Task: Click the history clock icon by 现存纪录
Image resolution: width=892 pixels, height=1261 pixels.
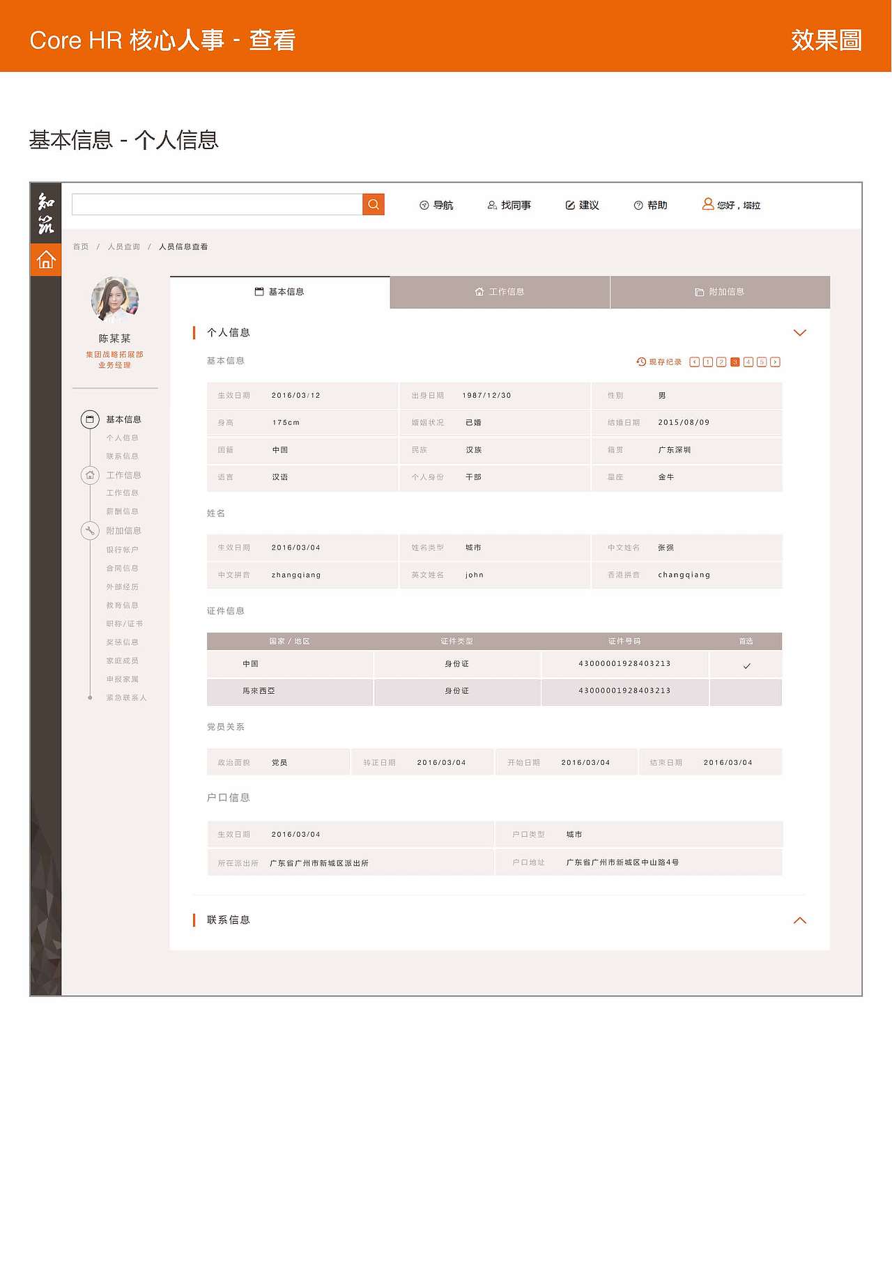Action: click(641, 362)
